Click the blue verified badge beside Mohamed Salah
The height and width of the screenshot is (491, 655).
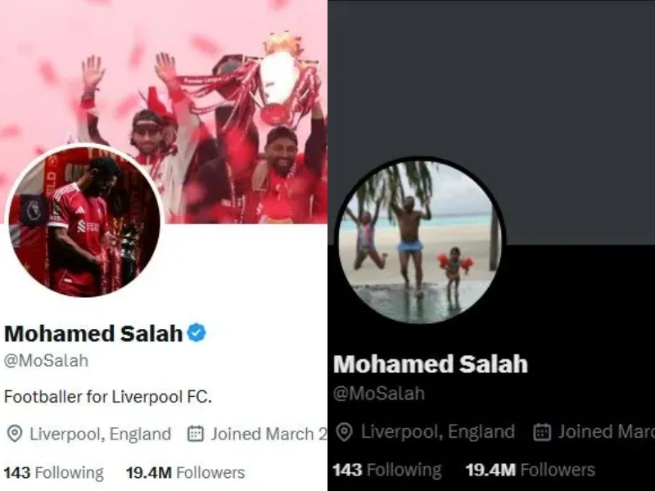coord(196,333)
